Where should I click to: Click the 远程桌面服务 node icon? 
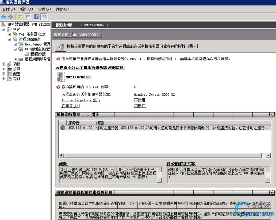[x=15, y=39]
